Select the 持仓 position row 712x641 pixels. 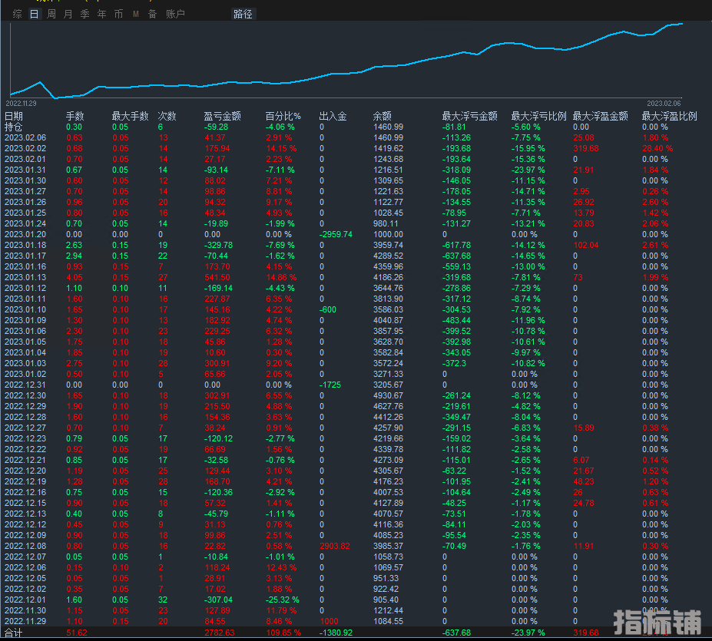tap(14, 127)
